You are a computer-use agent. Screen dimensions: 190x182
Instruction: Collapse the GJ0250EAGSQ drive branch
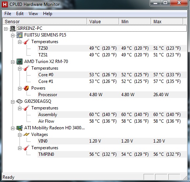[x=13, y=102]
